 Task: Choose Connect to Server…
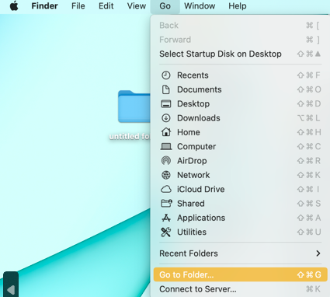240,289
